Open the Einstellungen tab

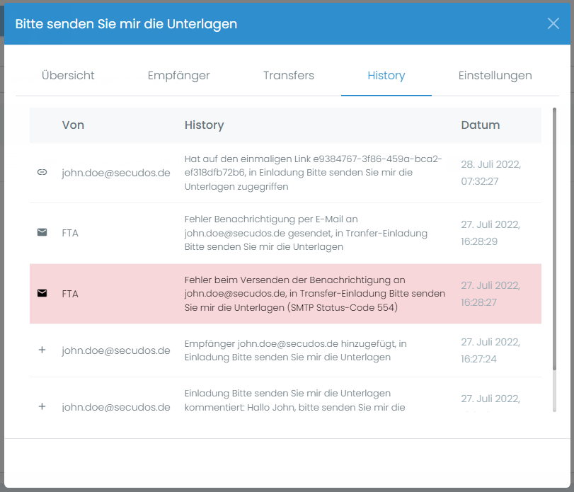[x=495, y=76]
